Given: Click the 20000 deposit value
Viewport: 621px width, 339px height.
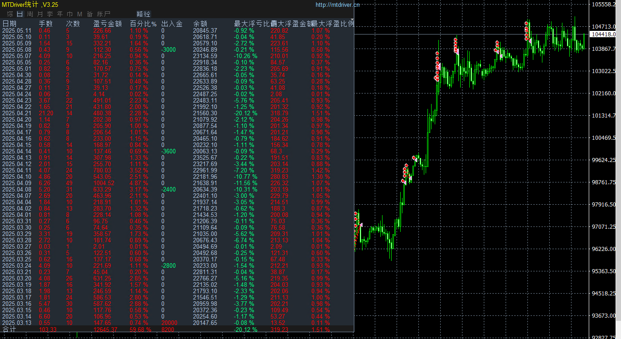Looking at the screenshot, I should tap(169, 323).
